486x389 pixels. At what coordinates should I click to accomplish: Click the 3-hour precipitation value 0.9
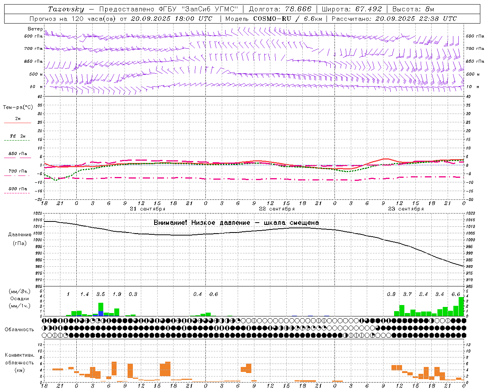point(391,294)
